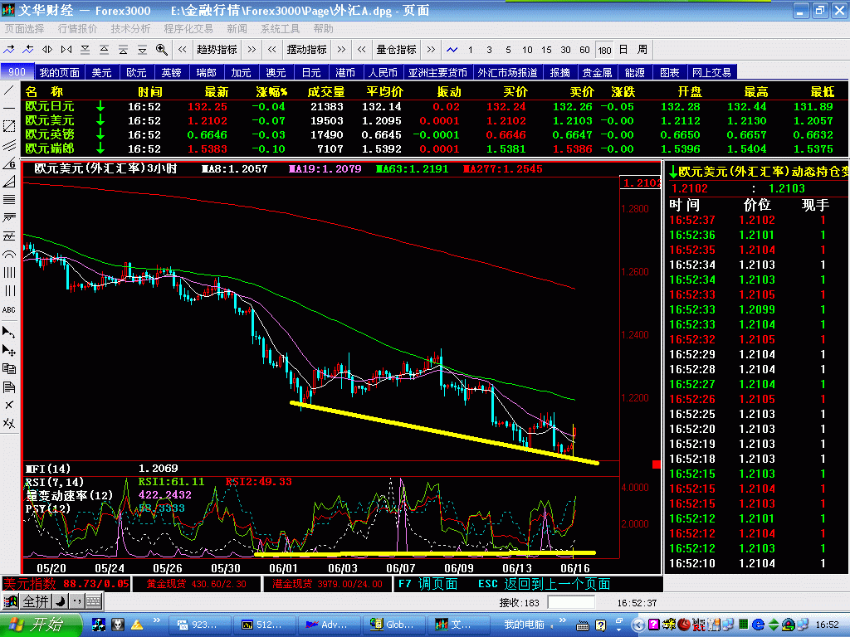Click the 成交量 column header
Image resolution: width=850 pixels, height=637 pixels.
[x=325, y=92]
